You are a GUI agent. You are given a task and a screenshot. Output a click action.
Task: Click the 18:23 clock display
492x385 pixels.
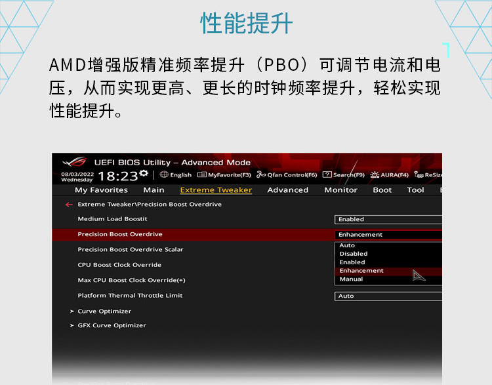118,176
